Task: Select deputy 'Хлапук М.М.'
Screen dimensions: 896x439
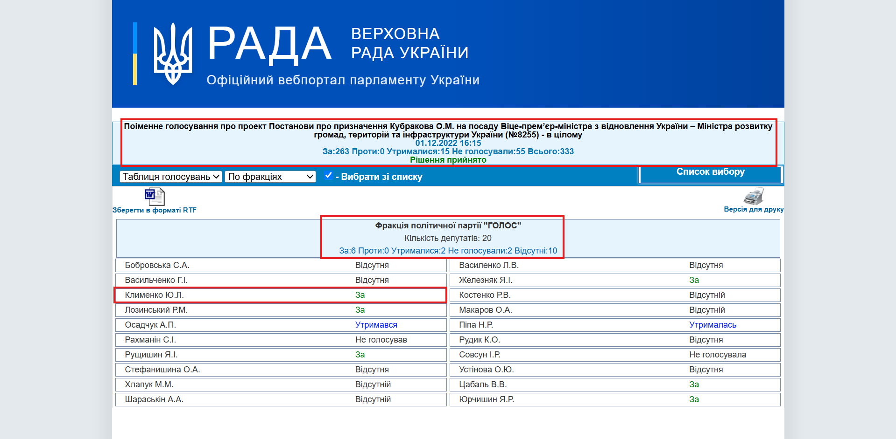Action: pyautogui.click(x=149, y=384)
